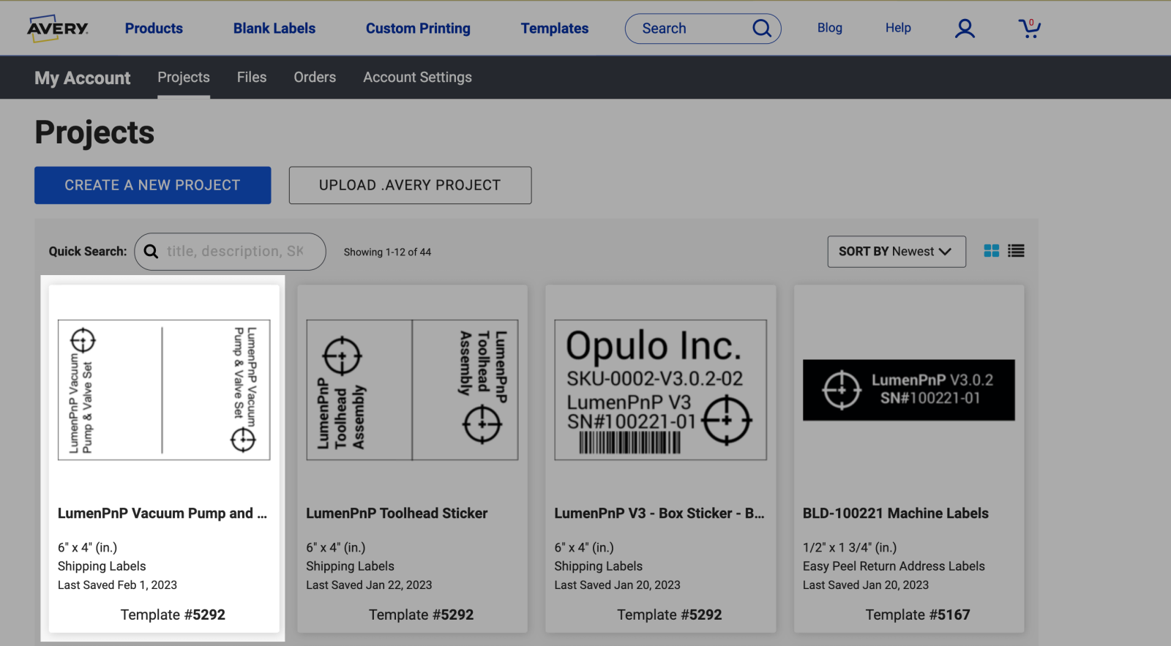Screen dimensions: 1171x646
Task: Open the LumenPnP Toolhead Sticker thumbnail
Action: pos(412,390)
